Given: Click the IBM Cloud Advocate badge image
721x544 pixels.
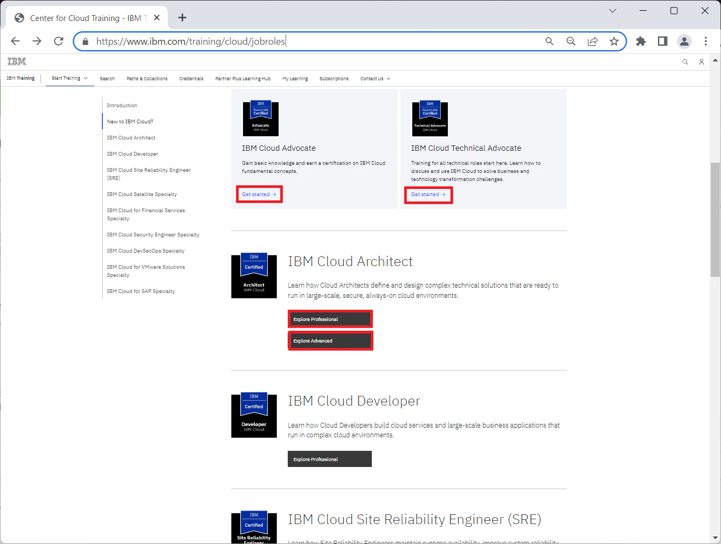Looking at the screenshot, I should point(261,118).
